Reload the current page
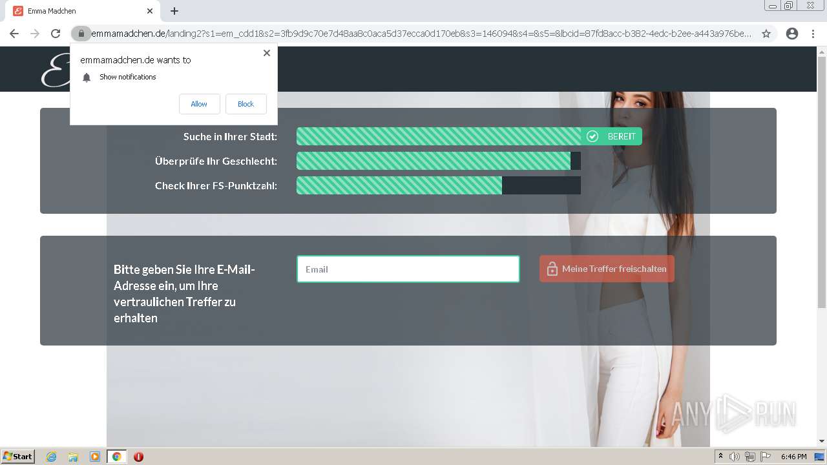 [56, 34]
